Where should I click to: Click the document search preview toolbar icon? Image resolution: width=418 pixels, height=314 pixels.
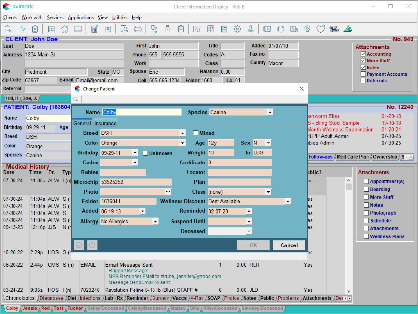point(124,29)
